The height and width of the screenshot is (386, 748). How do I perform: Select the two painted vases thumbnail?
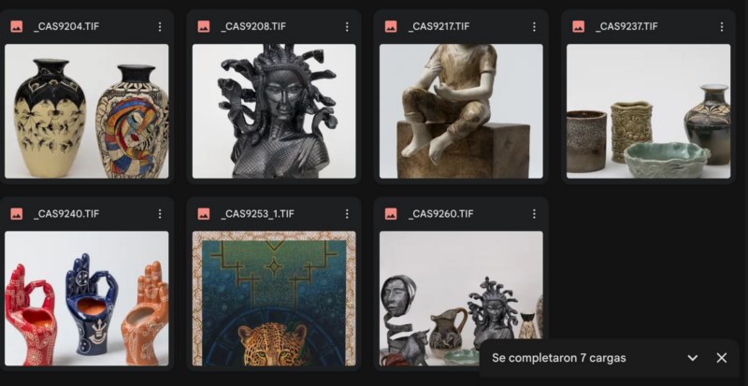click(x=86, y=111)
